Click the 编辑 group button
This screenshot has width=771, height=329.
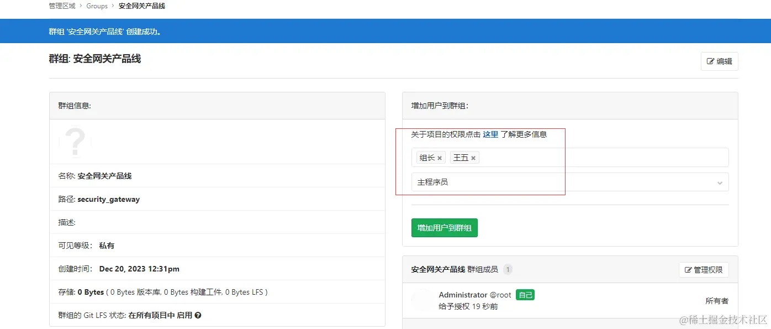click(x=720, y=61)
